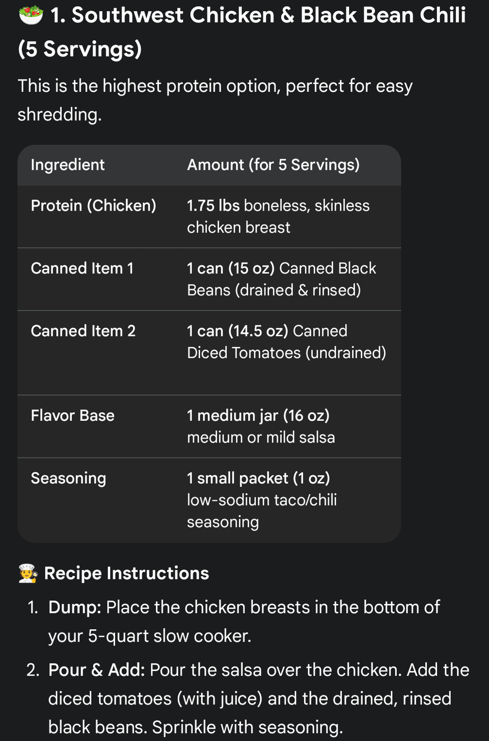This screenshot has height=741, width=489.
Task: Click the bold Dump step label
Action: tap(74, 607)
